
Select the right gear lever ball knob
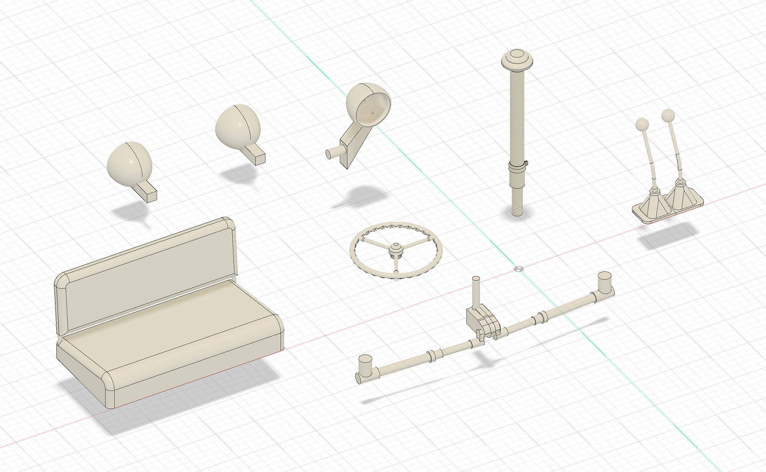click(668, 115)
